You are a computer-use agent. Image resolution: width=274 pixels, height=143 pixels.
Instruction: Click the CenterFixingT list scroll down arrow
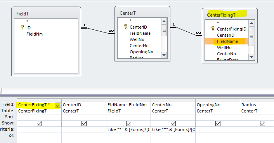[251, 57]
